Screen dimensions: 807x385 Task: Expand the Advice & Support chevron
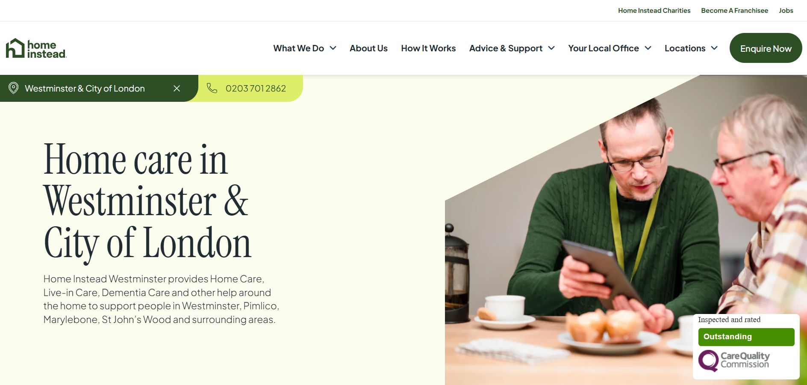[551, 48]
